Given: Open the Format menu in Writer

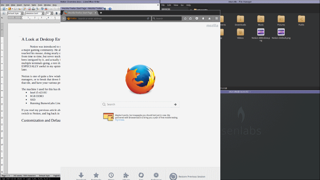Looking at the screenshot, I should click(27, 5).
